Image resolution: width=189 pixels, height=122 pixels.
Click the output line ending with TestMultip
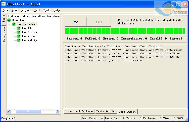[x=123, y=57]
